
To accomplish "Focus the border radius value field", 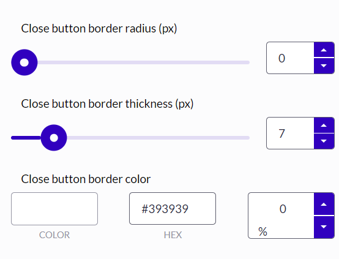I will [x=290, y=58].
